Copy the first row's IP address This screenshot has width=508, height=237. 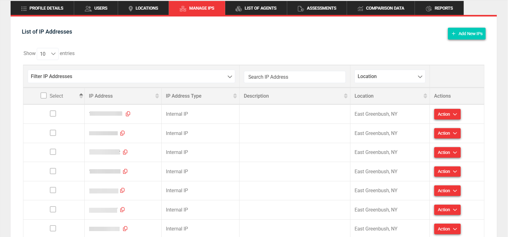(128, 114)
